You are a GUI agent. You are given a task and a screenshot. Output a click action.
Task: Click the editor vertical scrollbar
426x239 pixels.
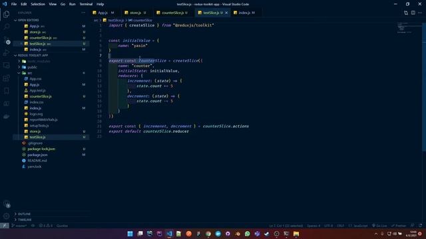[x=424, y=87]
